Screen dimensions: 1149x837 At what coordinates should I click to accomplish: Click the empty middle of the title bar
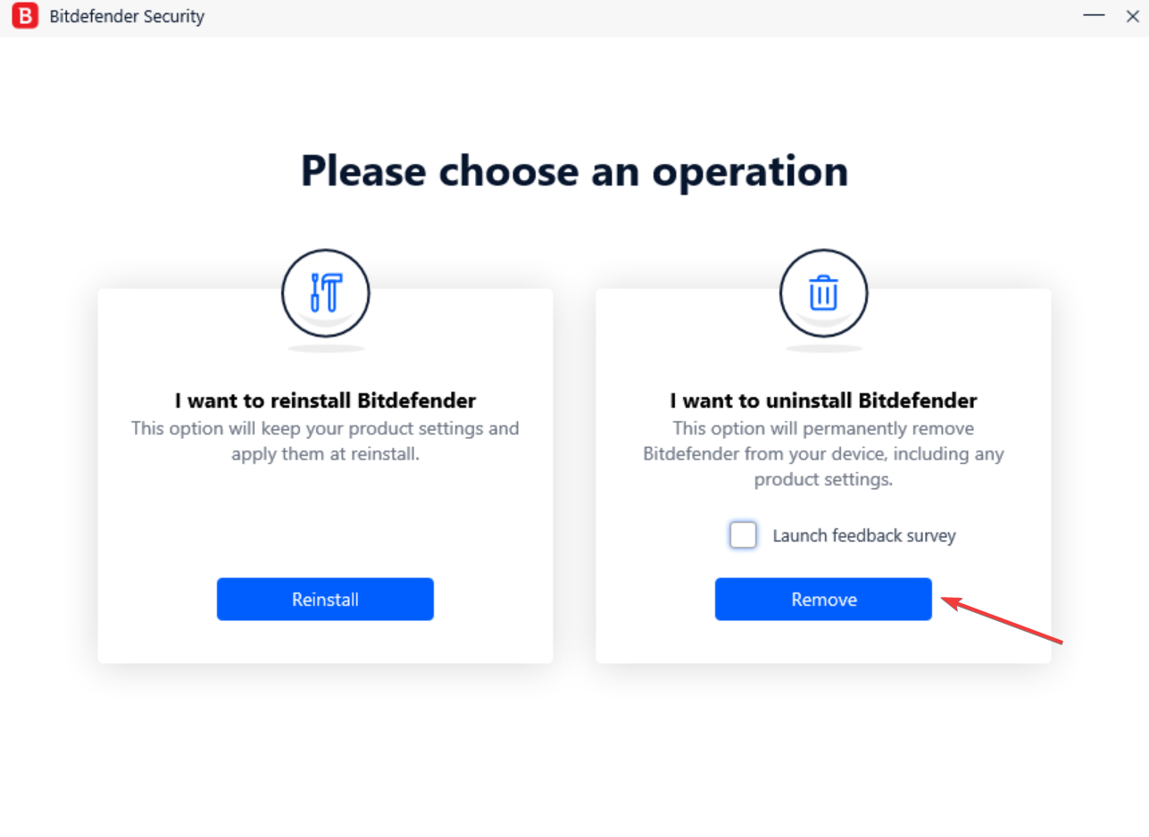point(625,16)
